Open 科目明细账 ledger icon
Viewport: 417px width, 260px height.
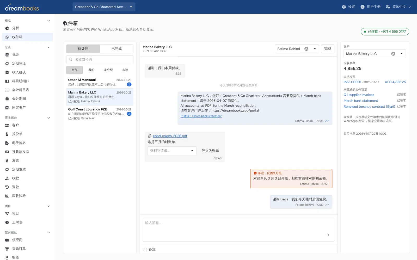tap(7, 81)
